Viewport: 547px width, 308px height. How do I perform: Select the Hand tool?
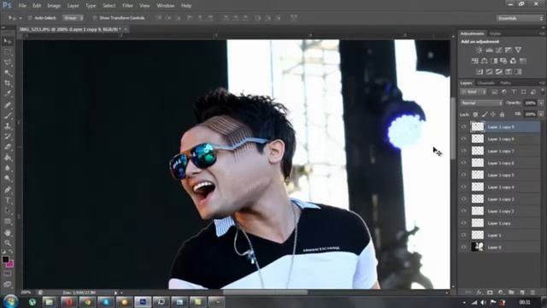pyautogui.click(x=8, y=232)
